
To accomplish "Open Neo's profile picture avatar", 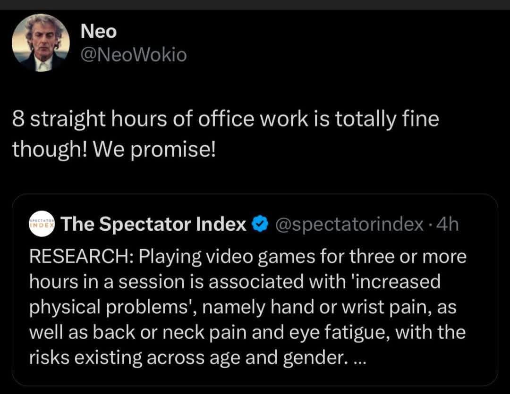I will pyautogui.click(x=41, y=42).
